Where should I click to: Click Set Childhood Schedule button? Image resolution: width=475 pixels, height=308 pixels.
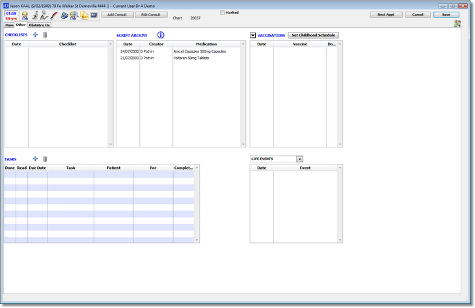point(313,35)
